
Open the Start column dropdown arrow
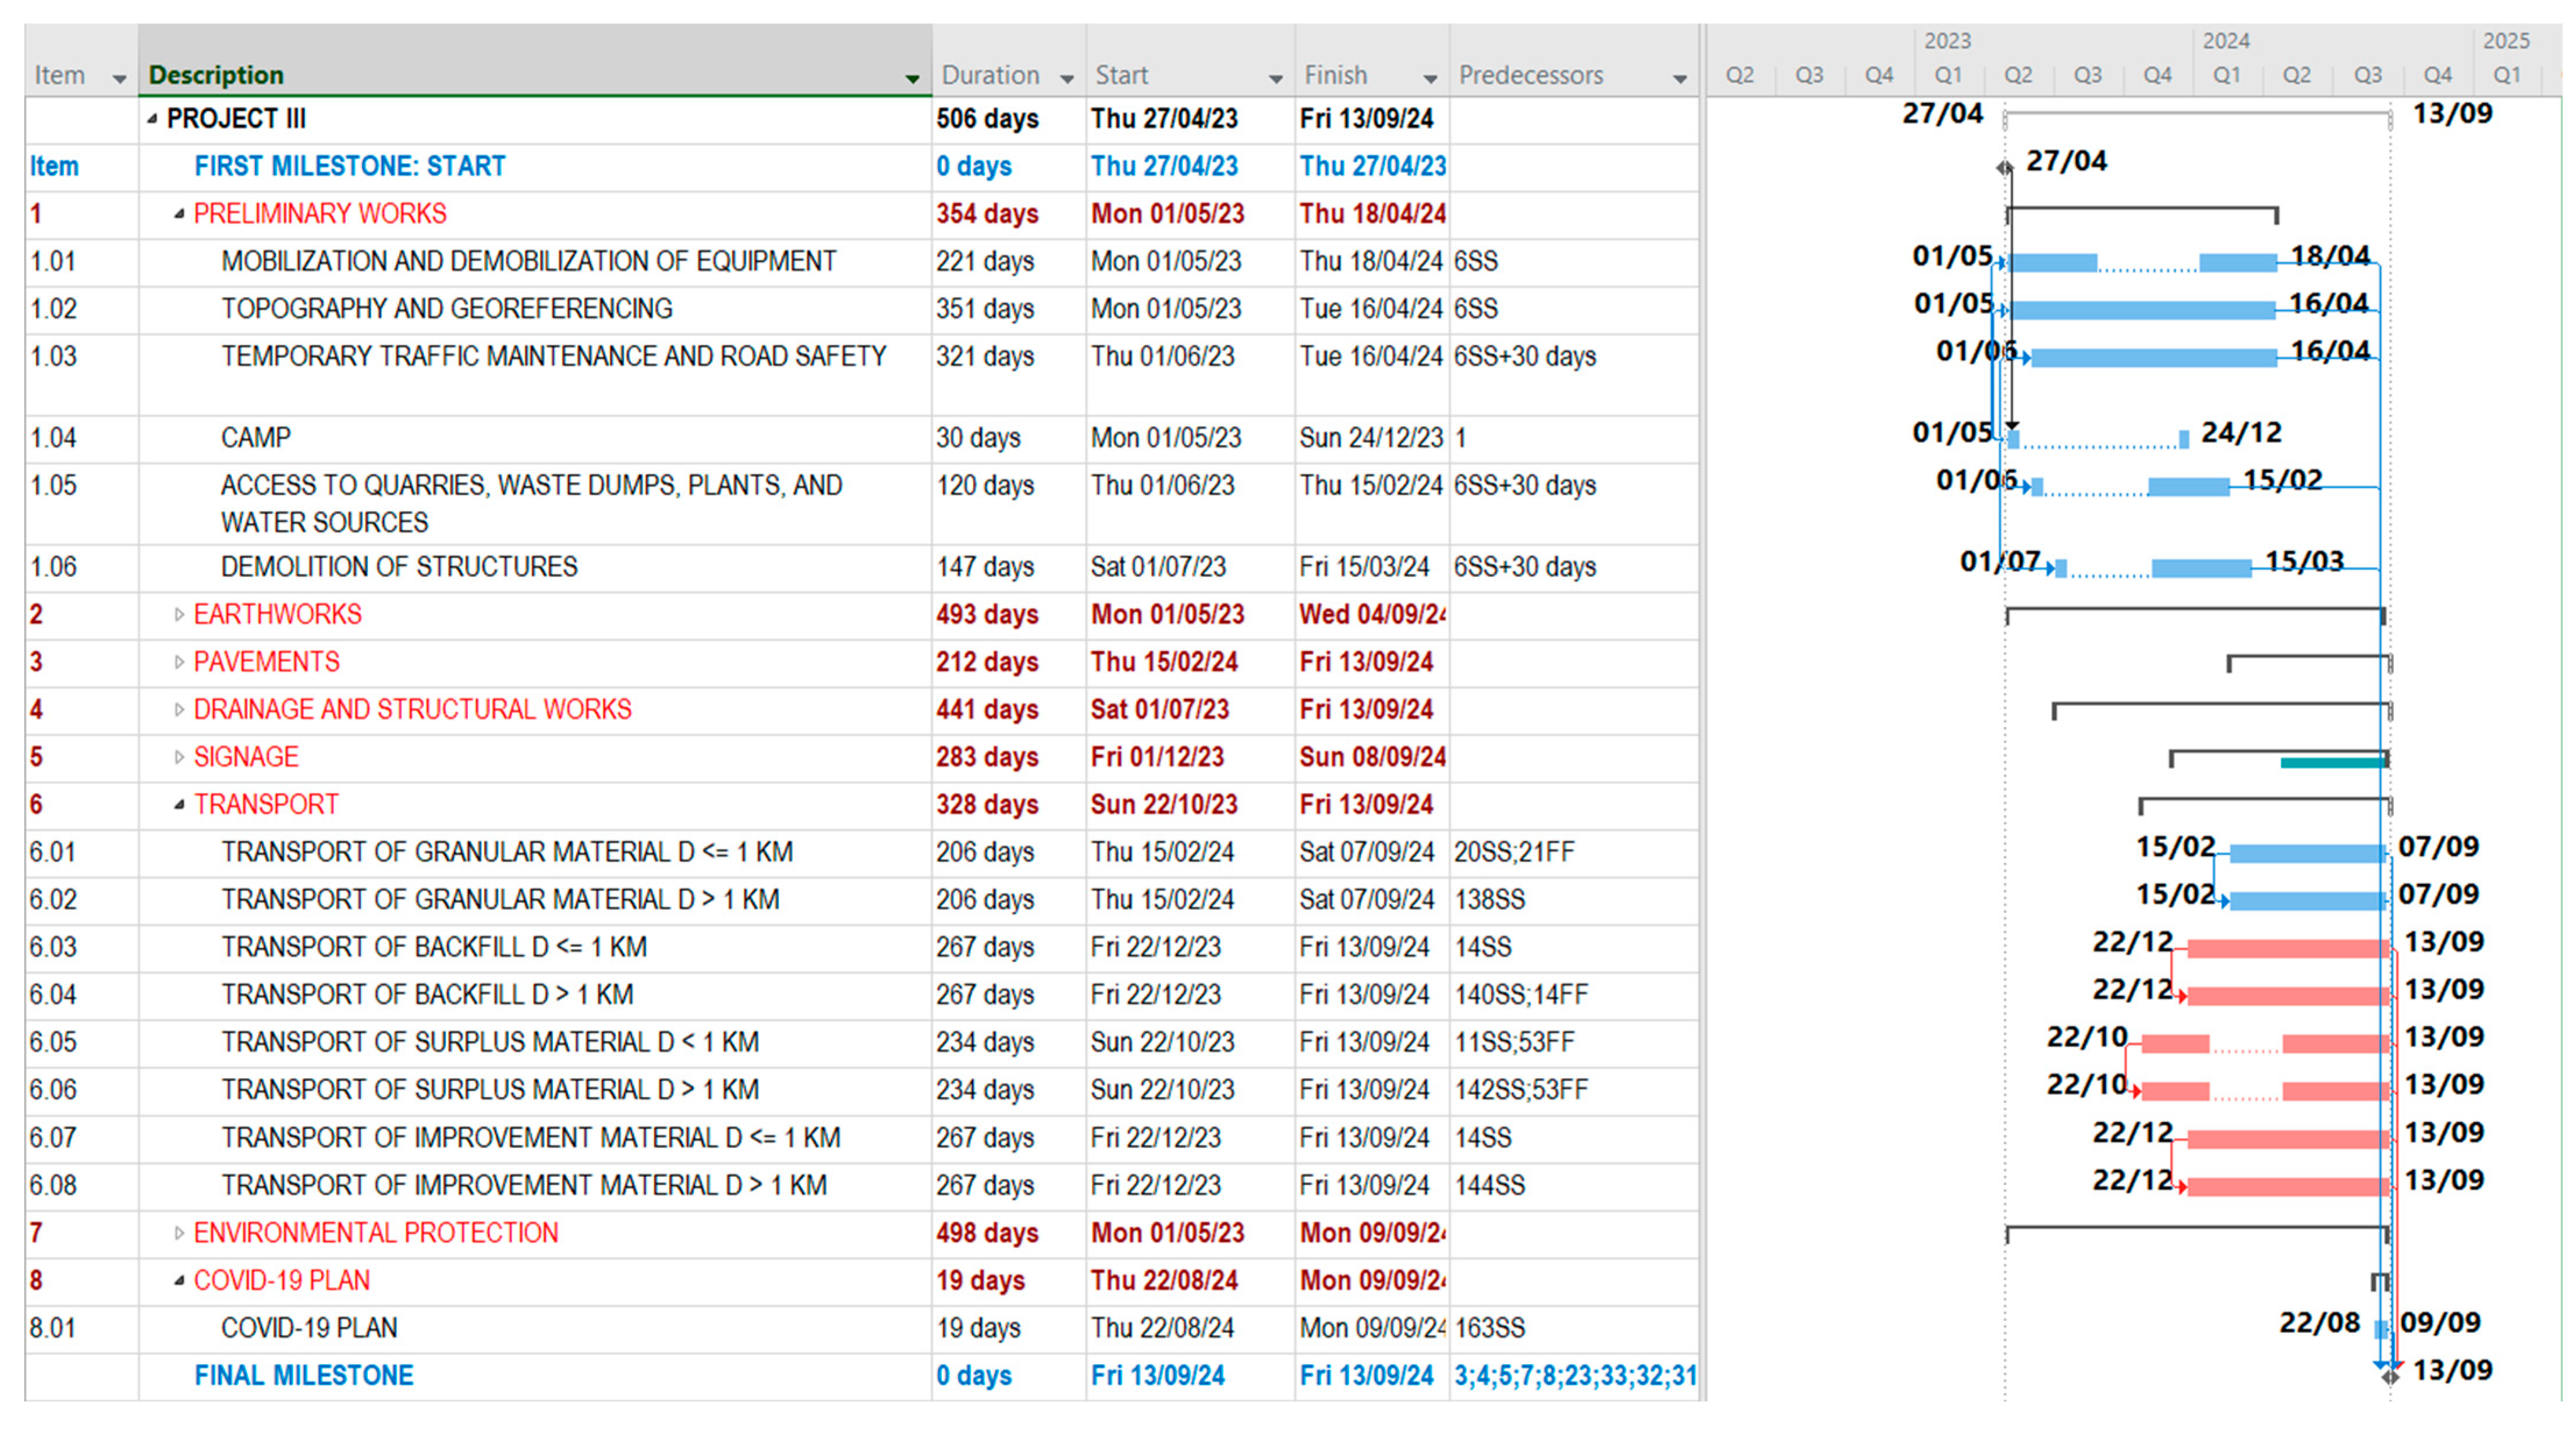pos(1275,78)
